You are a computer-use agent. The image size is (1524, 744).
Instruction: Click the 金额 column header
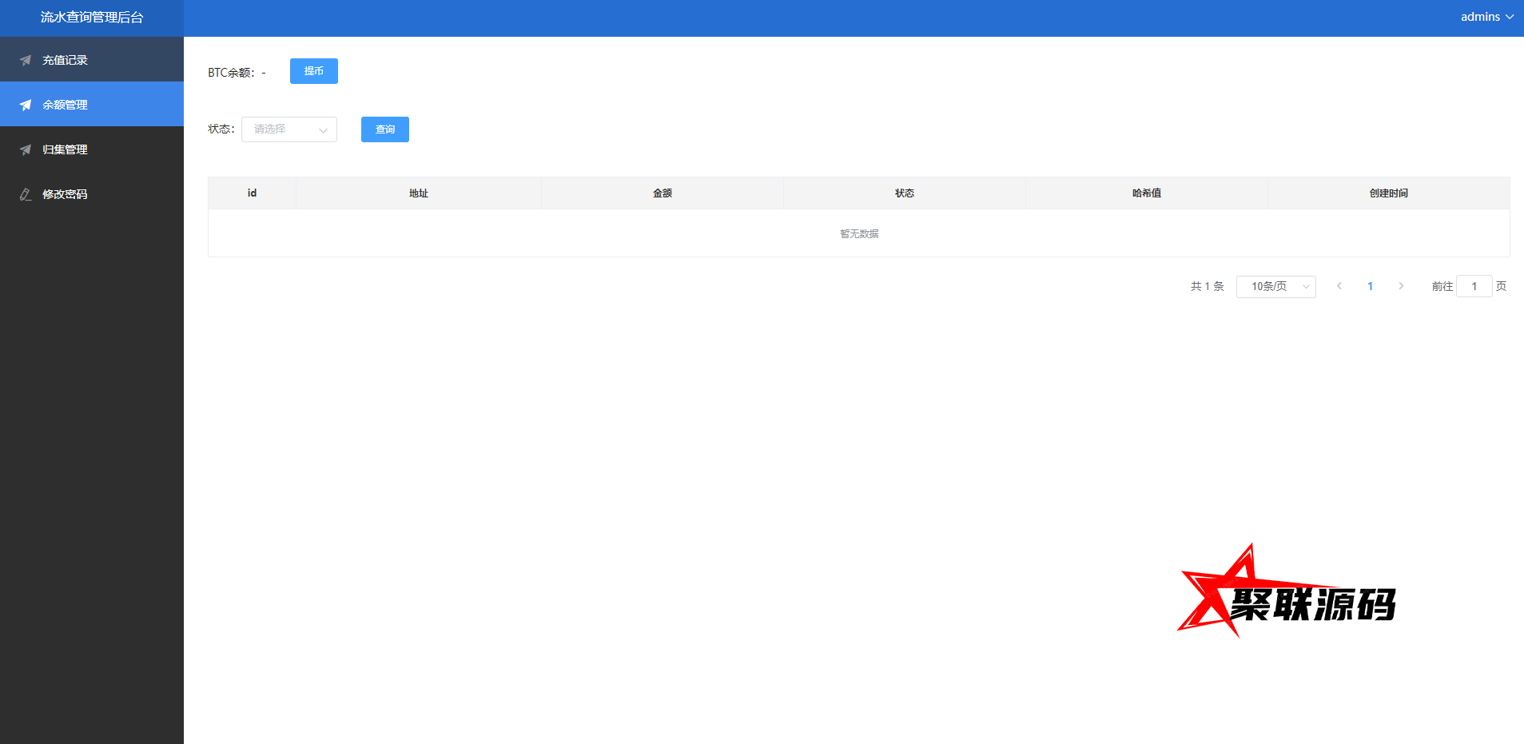click(663, 193)
